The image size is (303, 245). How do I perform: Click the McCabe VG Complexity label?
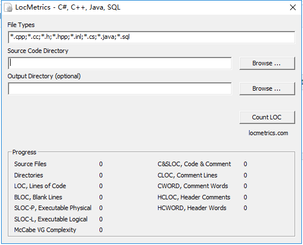[45, 230]
